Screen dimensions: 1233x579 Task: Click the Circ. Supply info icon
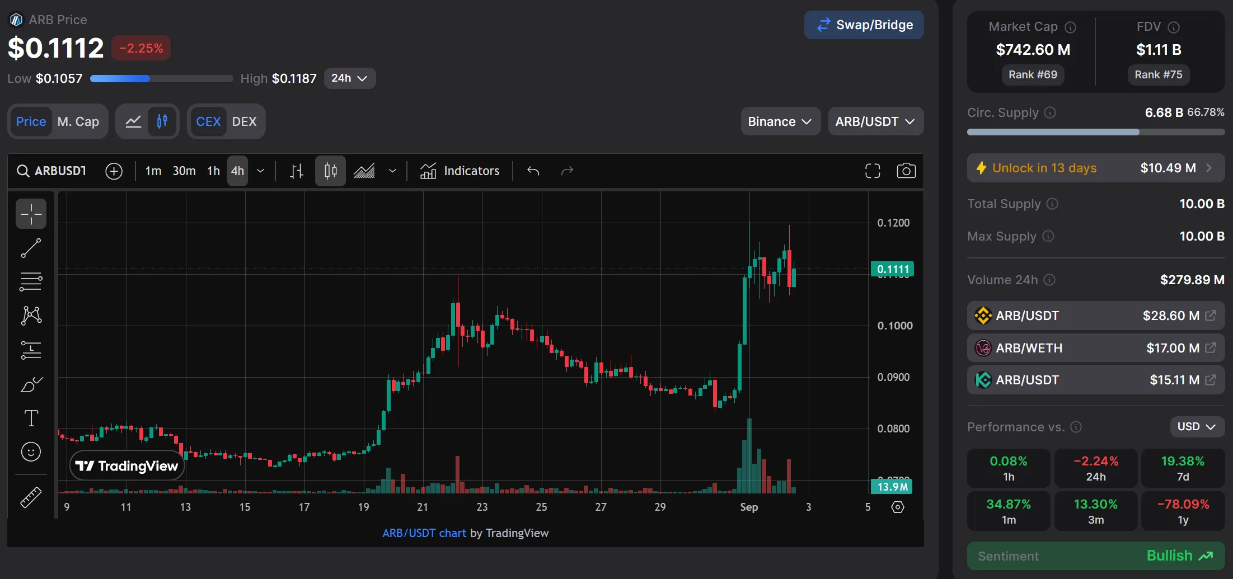1050,112
